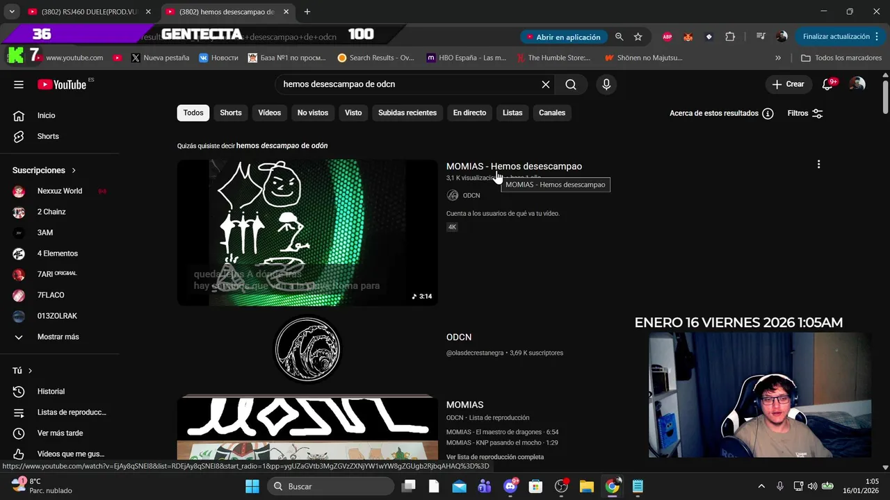The image size is (890, 500).
Task: Close the RSJ460 DUELE tab
Action: click(148, 12)
